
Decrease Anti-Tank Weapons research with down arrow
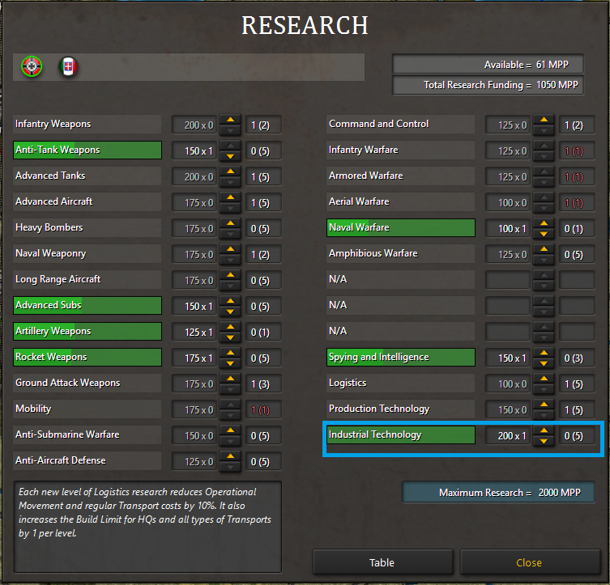tap(230, 156)
